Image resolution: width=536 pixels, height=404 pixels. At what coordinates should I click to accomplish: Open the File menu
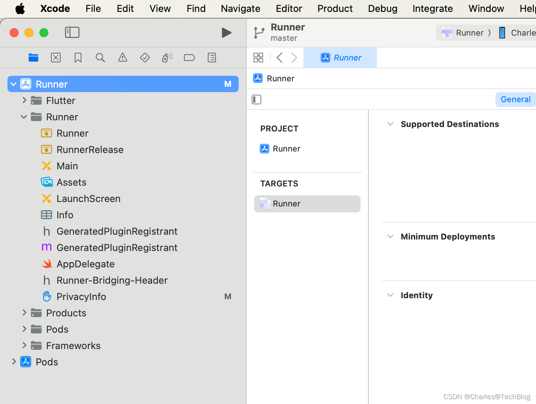(x=93, y=8)
